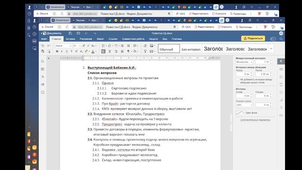Screen dimensions: 302x170
Task: Toggle bold formatting in the ribbon
Action: (57, 51)
